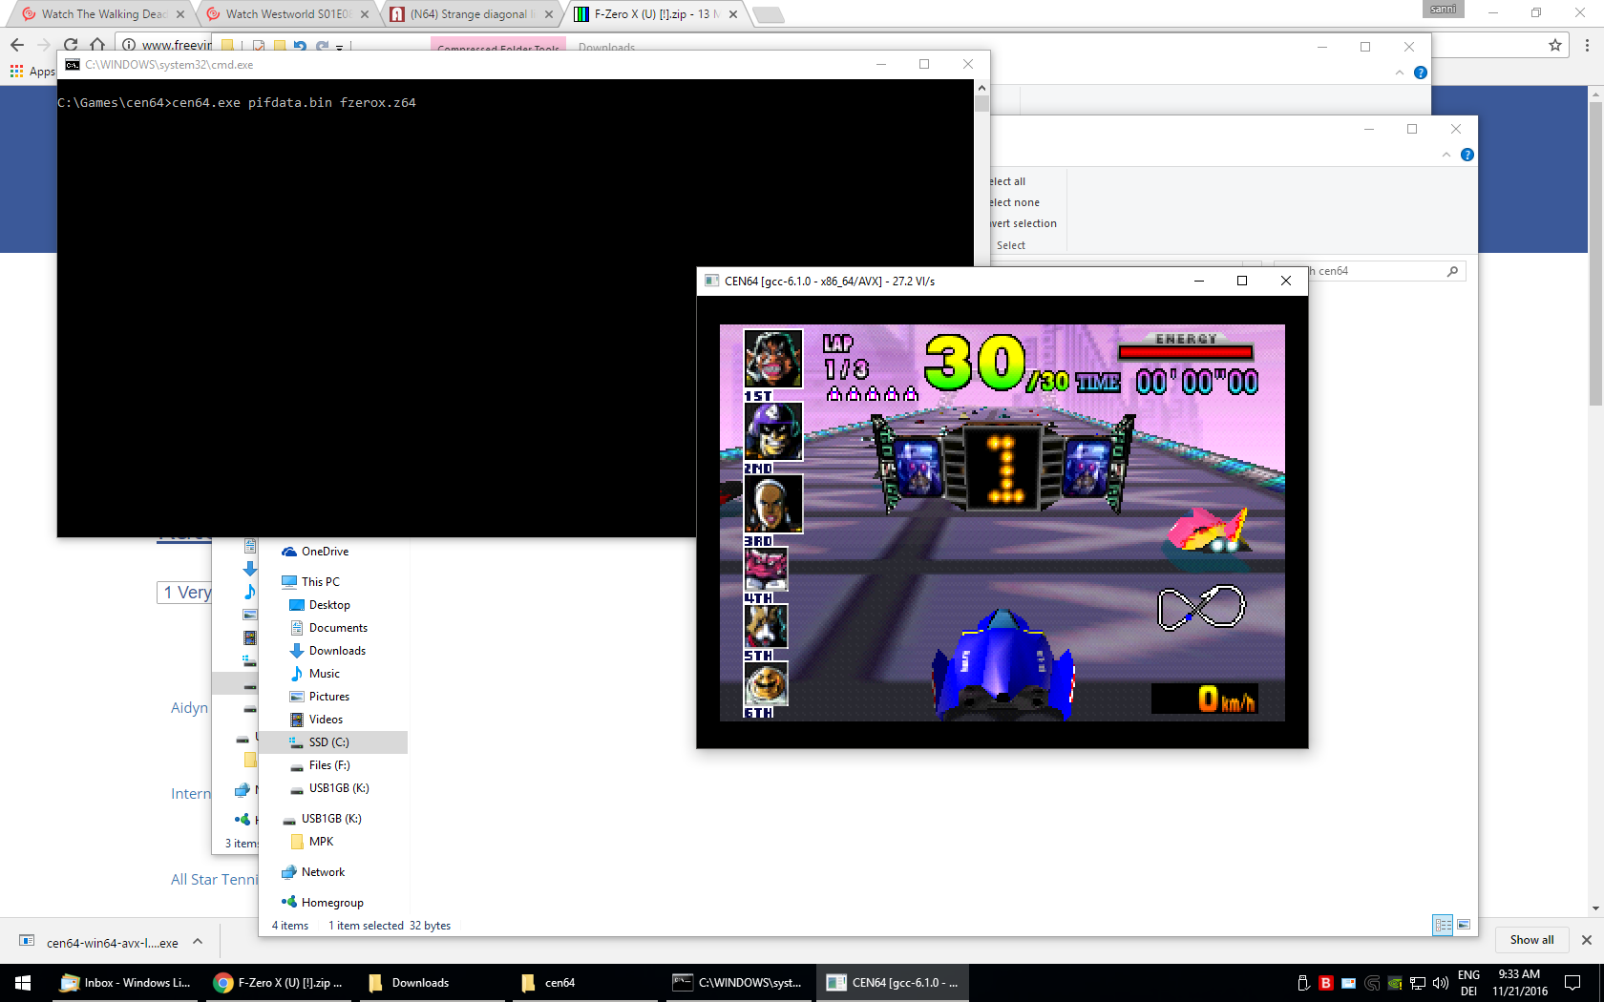The width and height of the screenshot is (1604, 1002).
Task: Click the Logitech G tray icon
Action: 1372,983
